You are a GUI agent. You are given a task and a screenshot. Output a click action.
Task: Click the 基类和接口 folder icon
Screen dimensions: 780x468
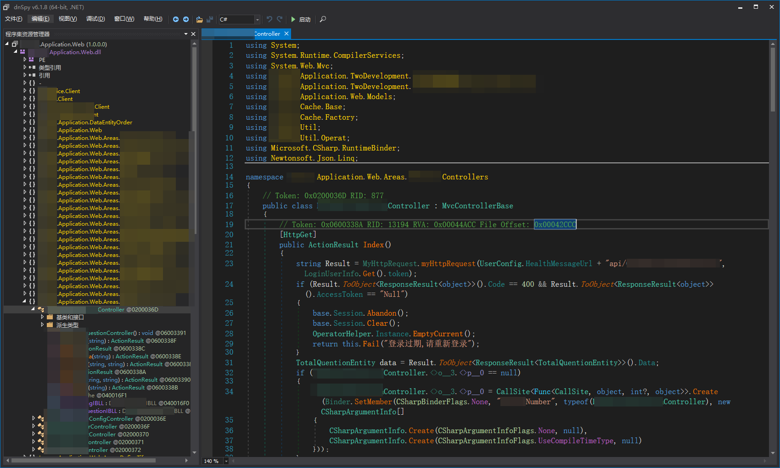[x=50, y=317]
